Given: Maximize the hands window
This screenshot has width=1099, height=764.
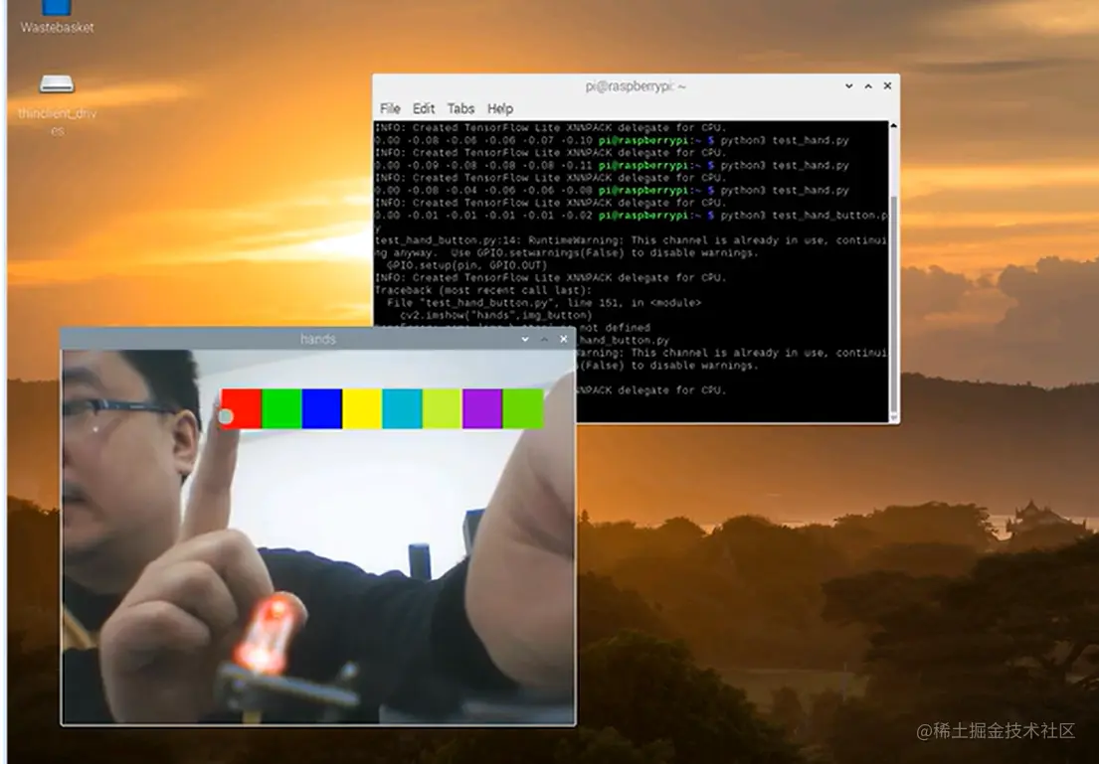Looking at the screenshot, I should (545, 339).
